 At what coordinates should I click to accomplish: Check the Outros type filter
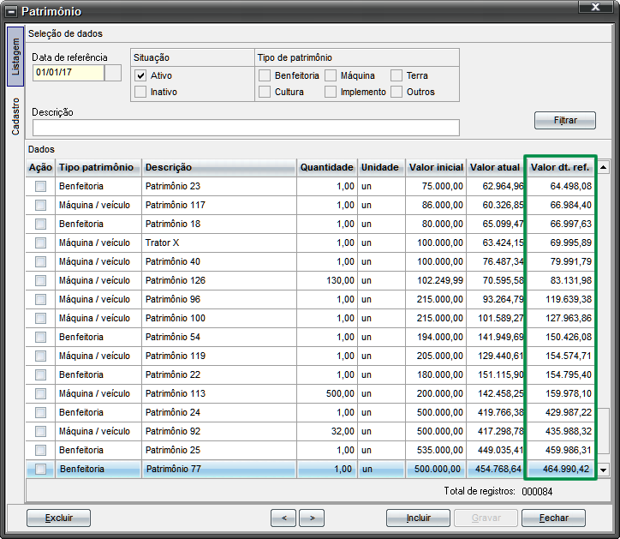pos(396,92)
